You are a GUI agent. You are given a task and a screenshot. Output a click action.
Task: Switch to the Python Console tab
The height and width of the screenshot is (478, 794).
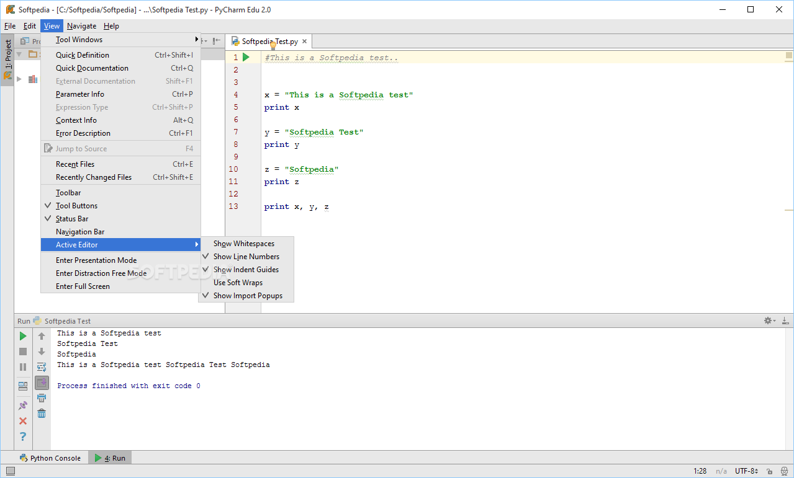click(50, 458)
